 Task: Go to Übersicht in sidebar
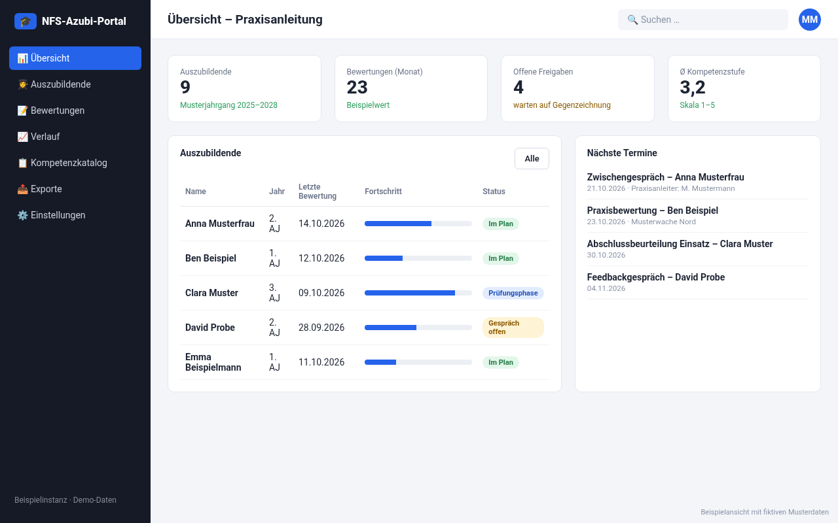point(75,58)
